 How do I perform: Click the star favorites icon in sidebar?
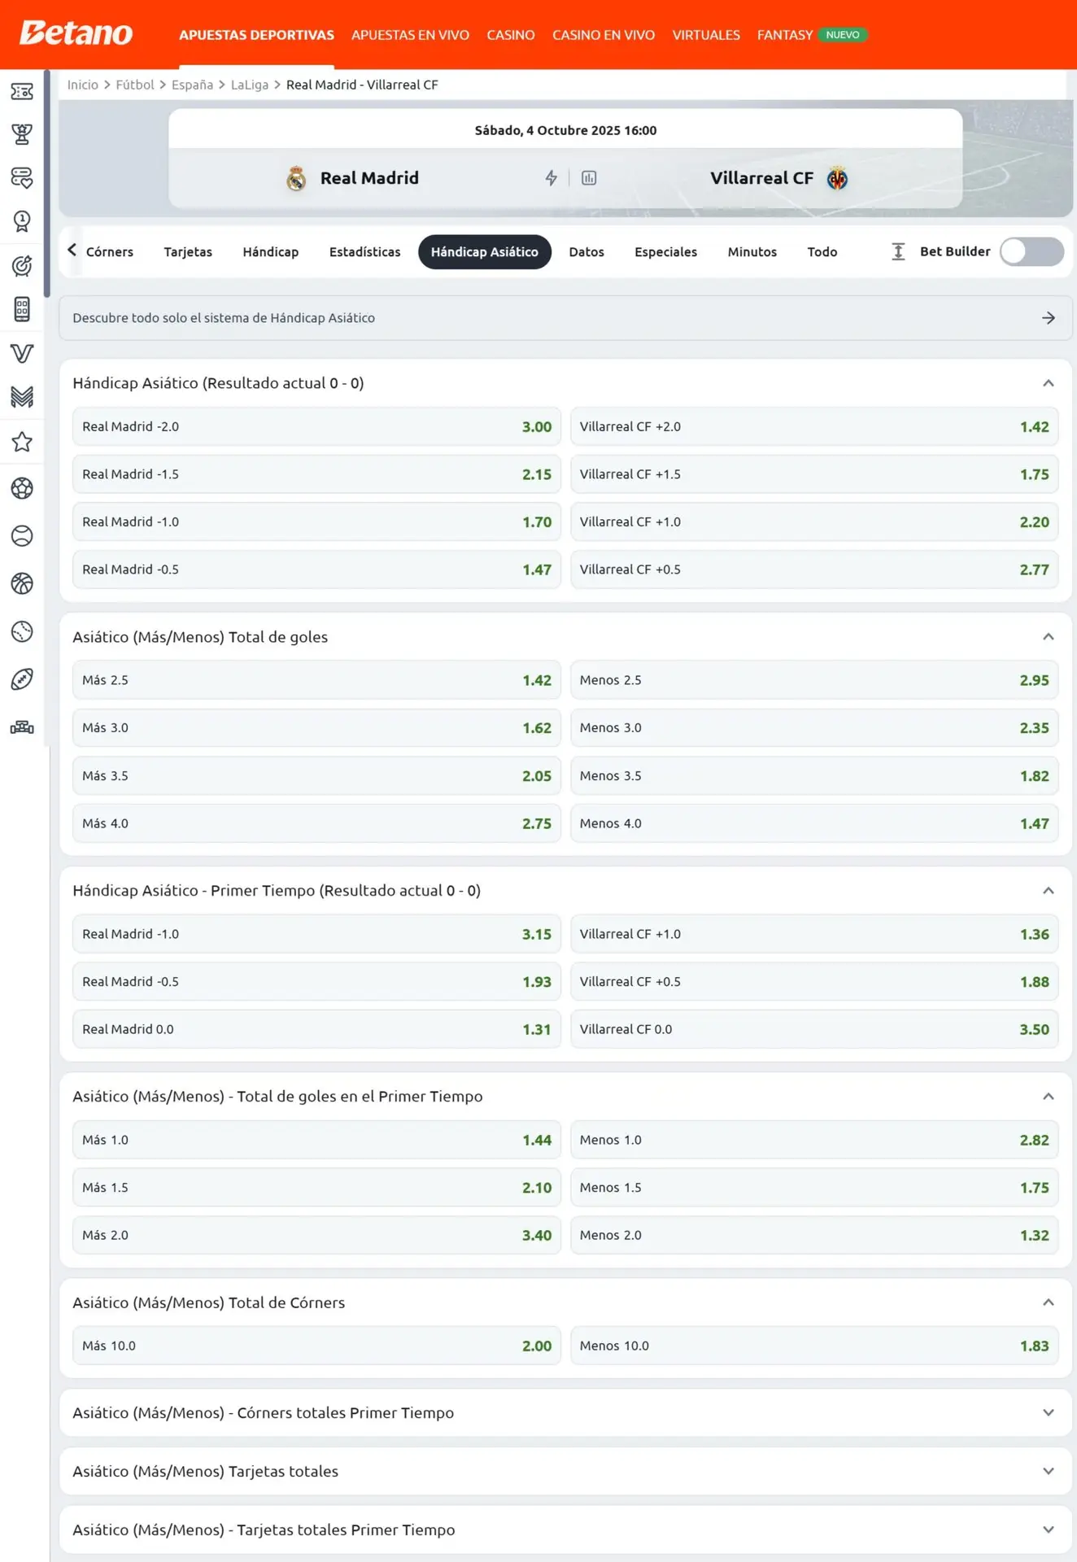coord(22,442)
